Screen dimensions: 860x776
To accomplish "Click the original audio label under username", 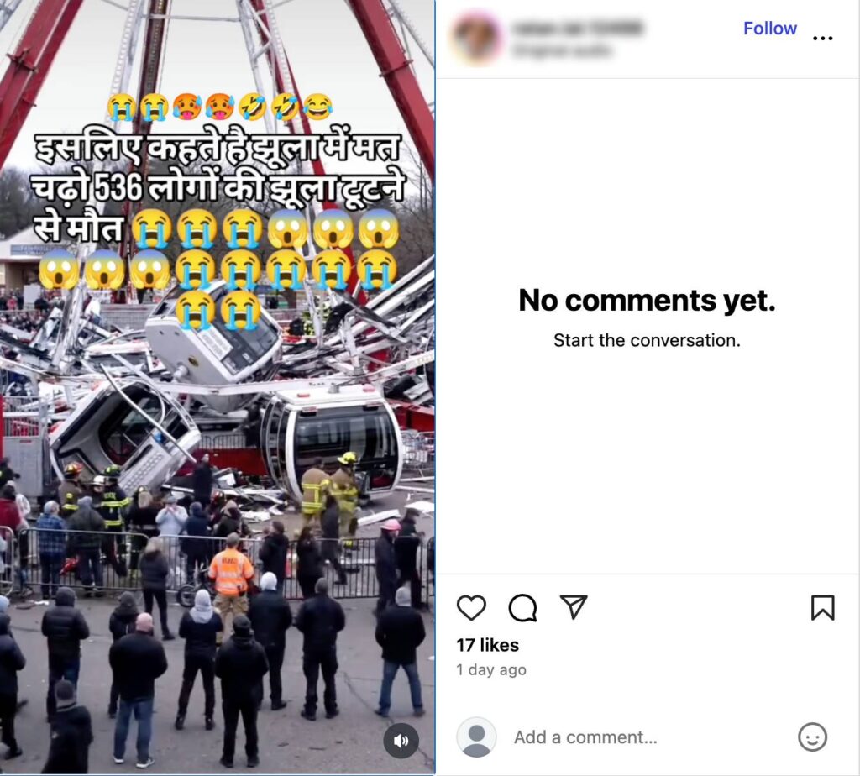I will (561, 50).
